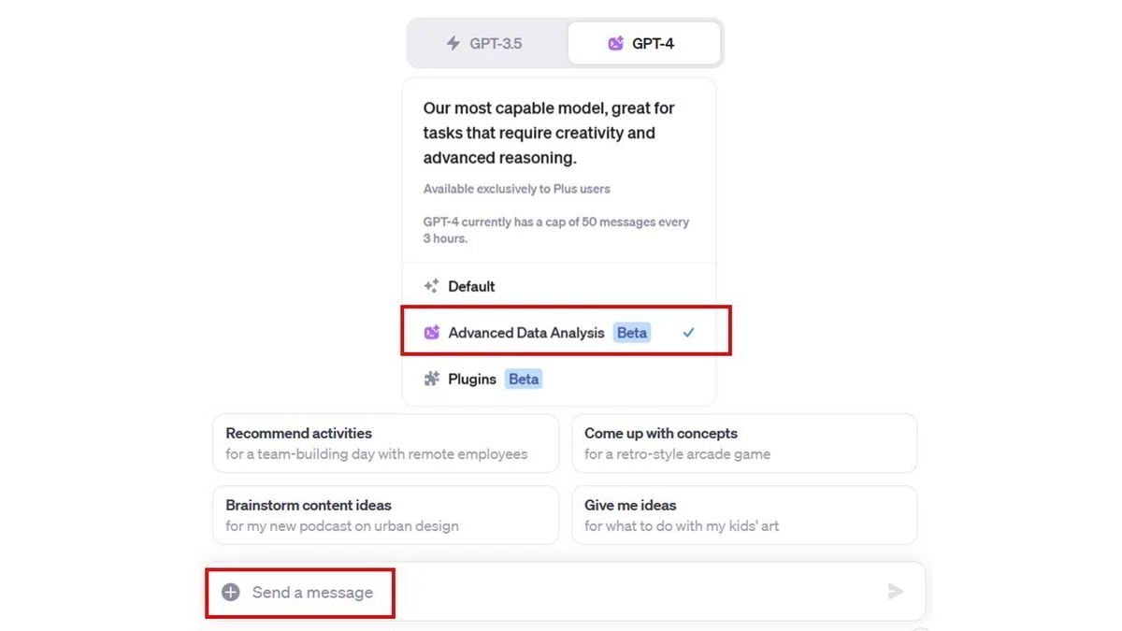
Task: Open the Give me ideas suggestion
Action: [x=744, y=515]
